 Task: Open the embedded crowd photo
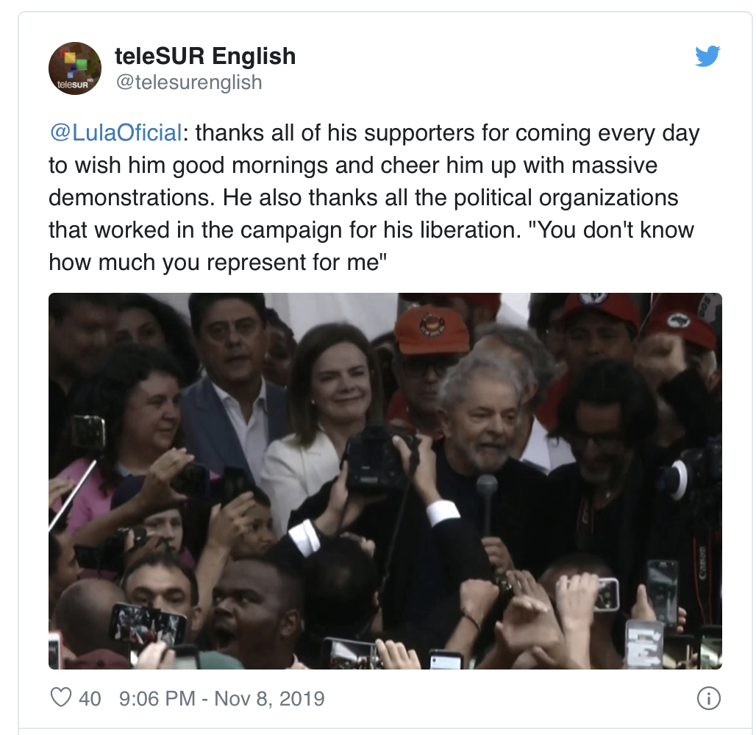pyautogui.click(x=385, y=481)
